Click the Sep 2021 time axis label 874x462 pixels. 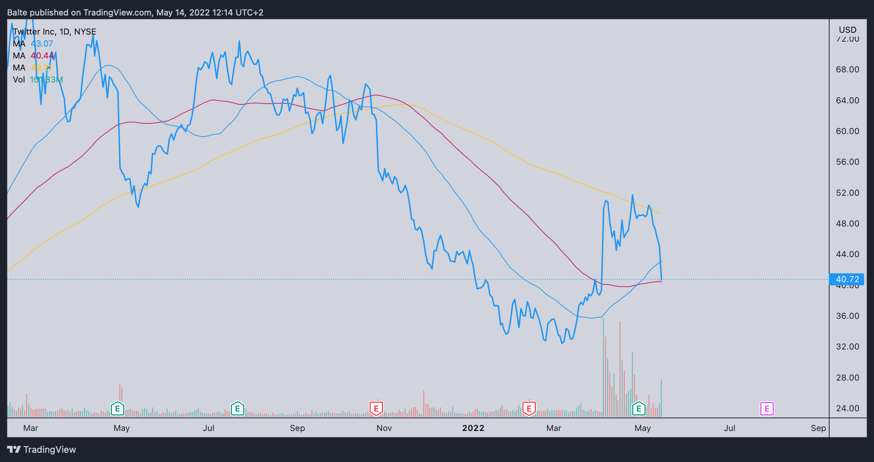pos(297,428)
